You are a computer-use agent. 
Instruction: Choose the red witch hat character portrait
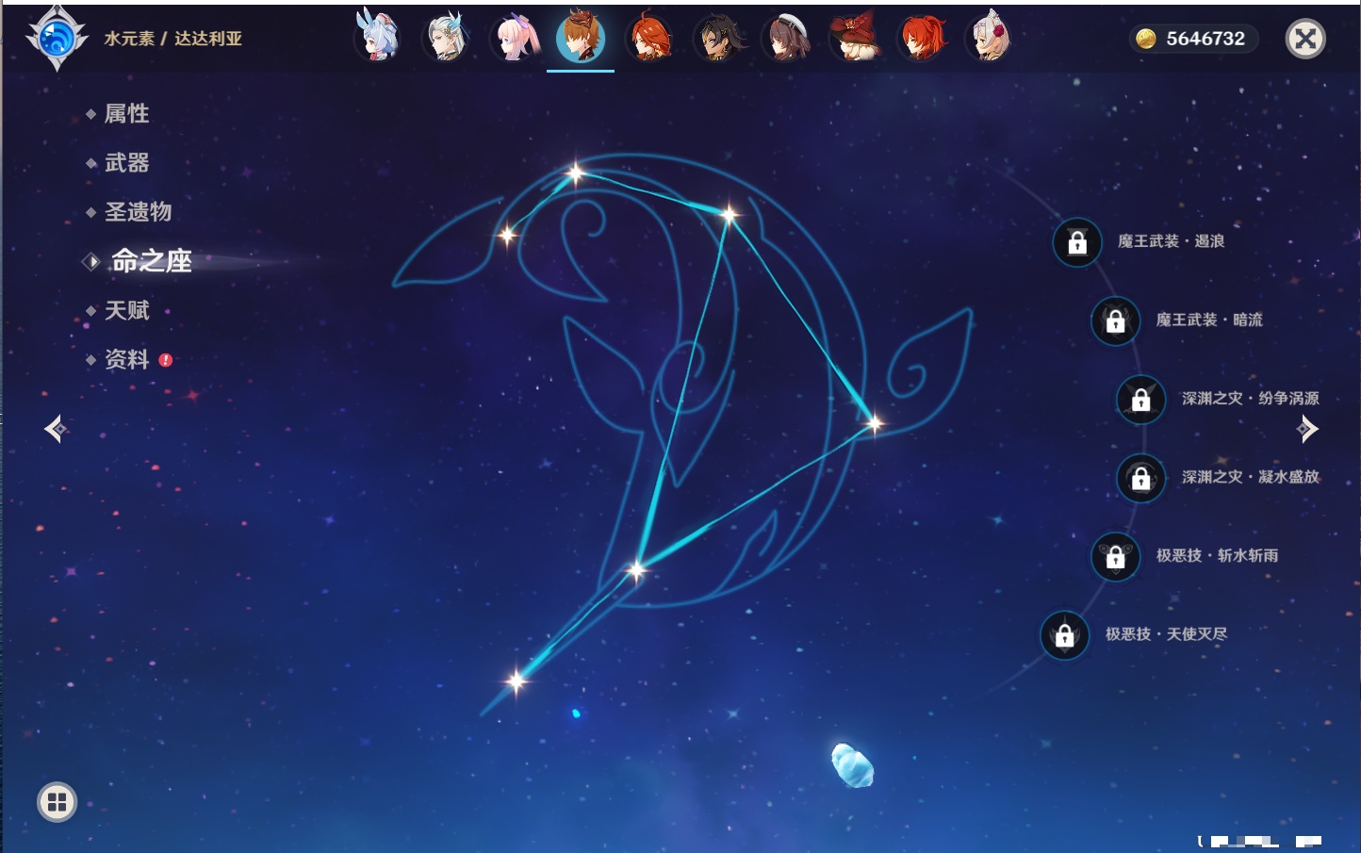point(854,38)
